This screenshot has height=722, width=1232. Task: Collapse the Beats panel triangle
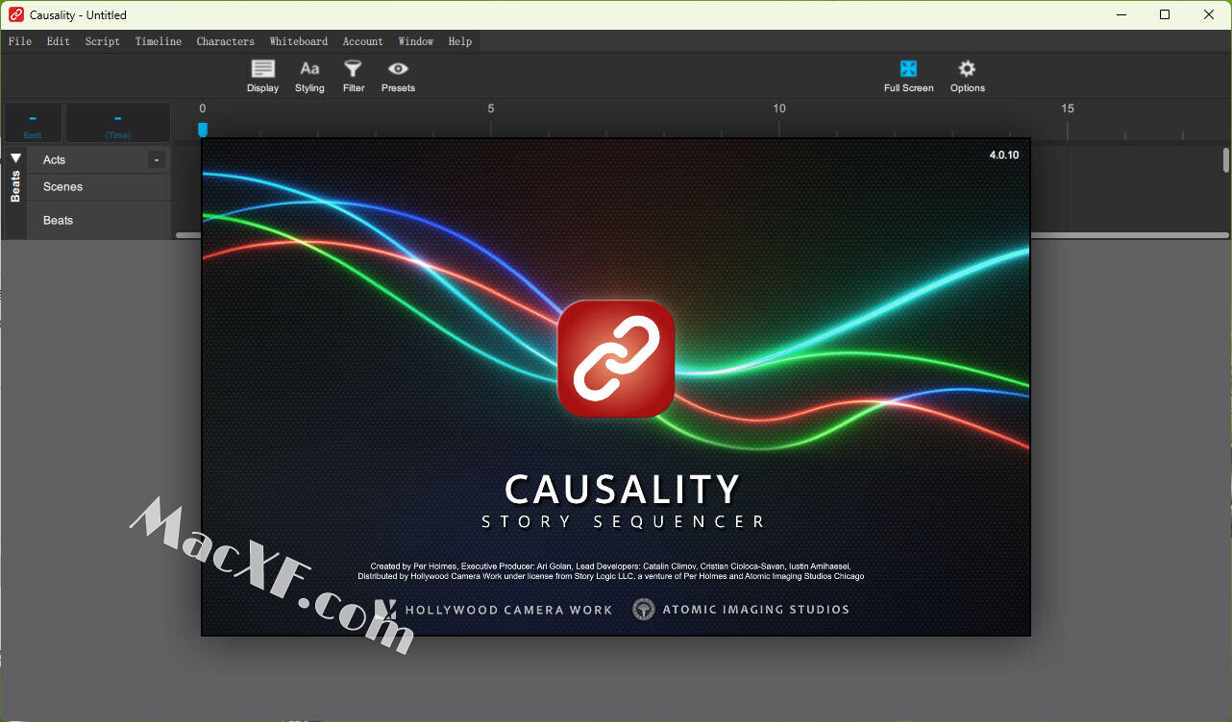tap(15, 157)
